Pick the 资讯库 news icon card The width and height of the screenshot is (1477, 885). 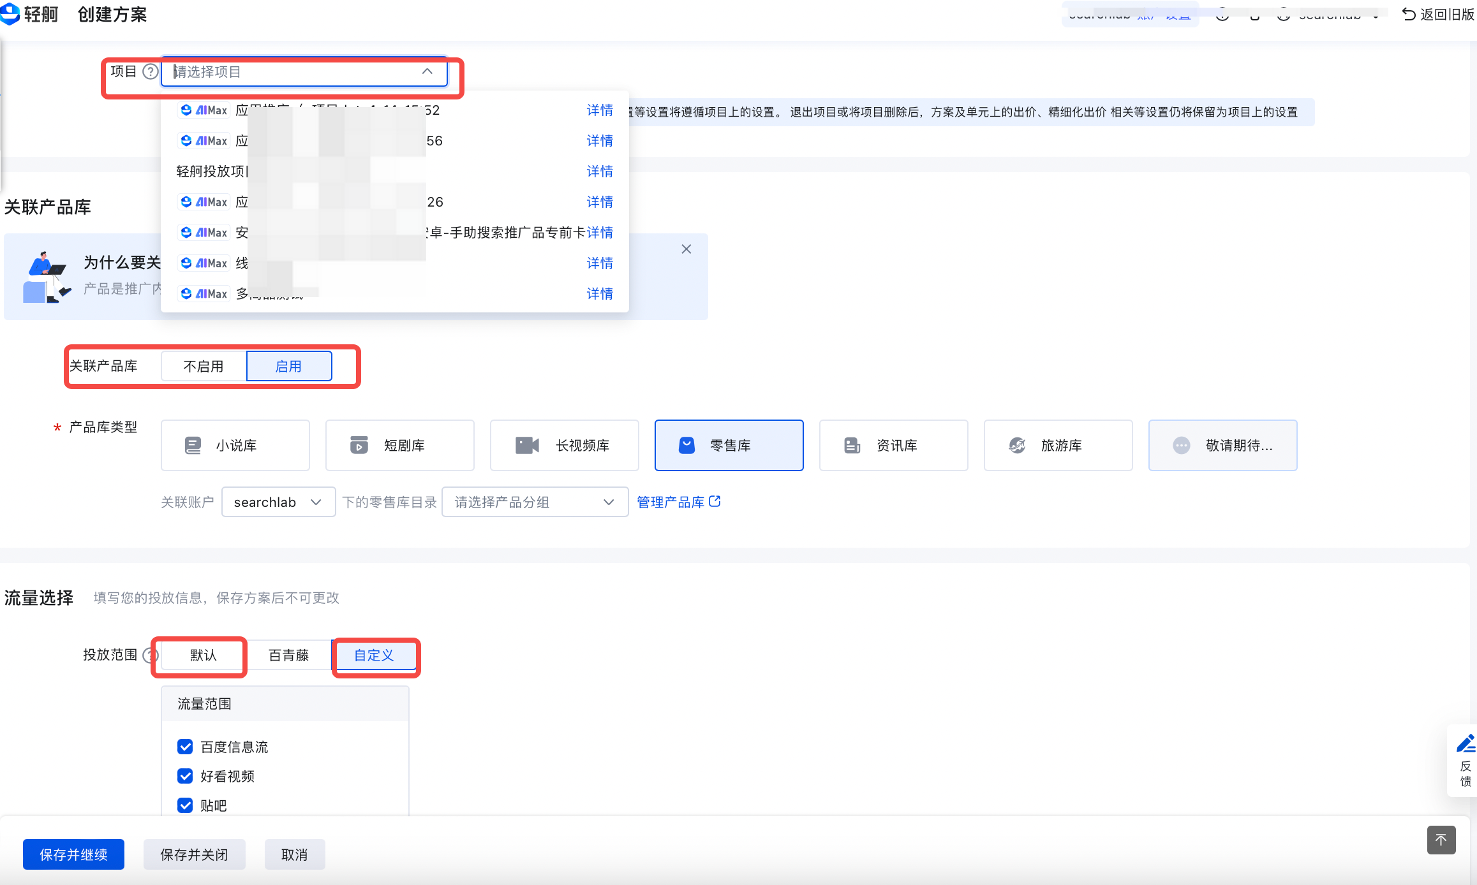pyautogui.click(x=893, y=445)
